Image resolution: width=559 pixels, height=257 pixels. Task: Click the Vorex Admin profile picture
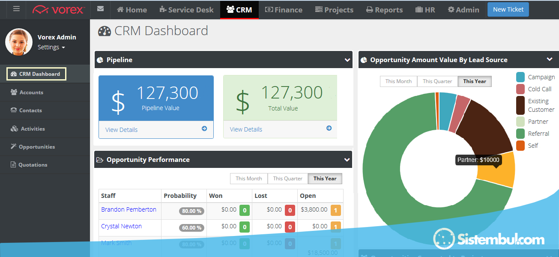pyautogui.click(x=19, y=42)
